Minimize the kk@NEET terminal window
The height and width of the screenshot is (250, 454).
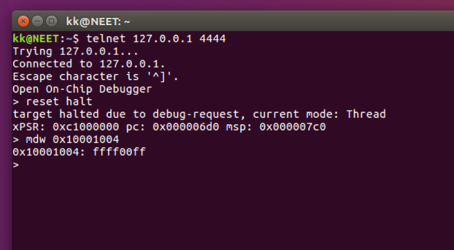37,21
